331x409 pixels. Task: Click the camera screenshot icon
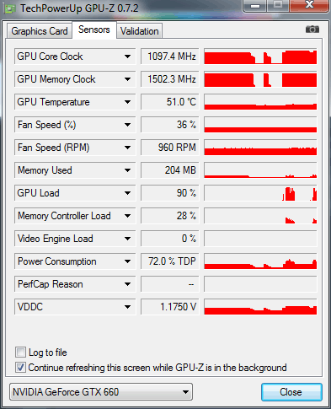click(x=312, y=30)
